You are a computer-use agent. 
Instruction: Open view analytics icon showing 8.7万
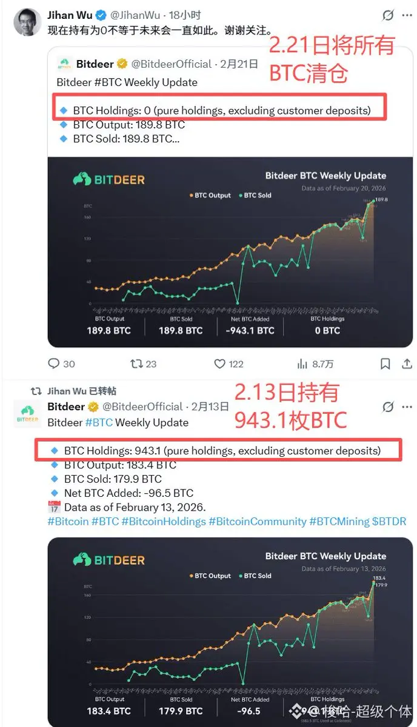coord(302,363)
